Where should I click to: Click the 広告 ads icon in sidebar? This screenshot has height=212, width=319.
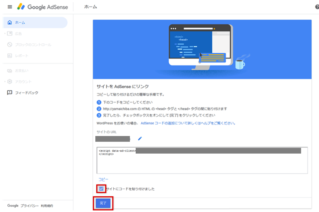click(x=10, y=34)
